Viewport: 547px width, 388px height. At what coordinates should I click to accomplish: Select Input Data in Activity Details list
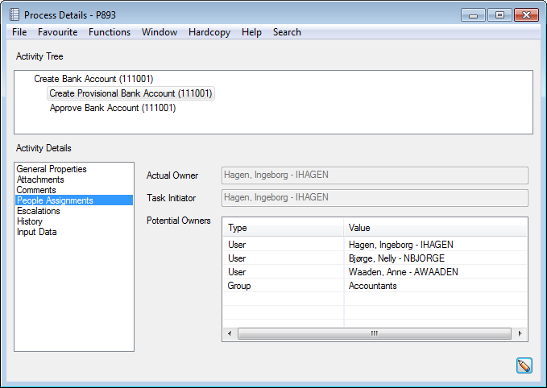[36, 232]
